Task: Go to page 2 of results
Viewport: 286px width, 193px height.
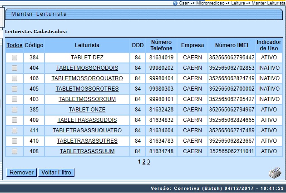Action: point(143,162)
